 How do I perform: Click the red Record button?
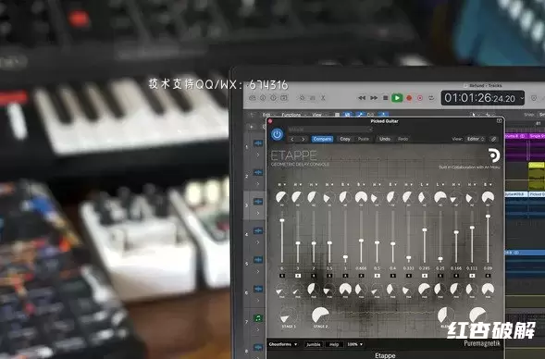click(x=409, y=98)
